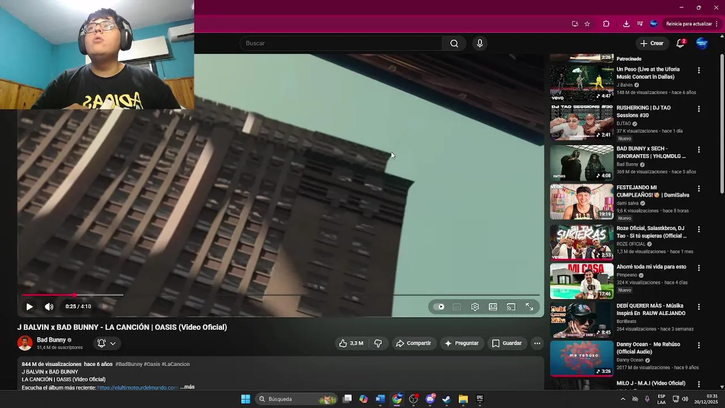Open options for Un Peso live video
The width and height of the screenshot is (725, 408).
699,70
